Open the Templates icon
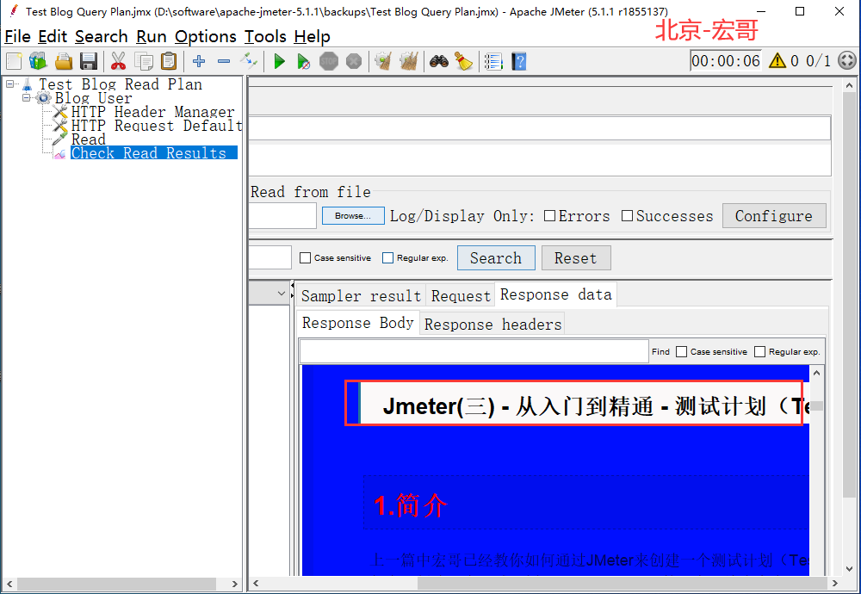Viewport: 861px width, 594px height. pos(38,61)
